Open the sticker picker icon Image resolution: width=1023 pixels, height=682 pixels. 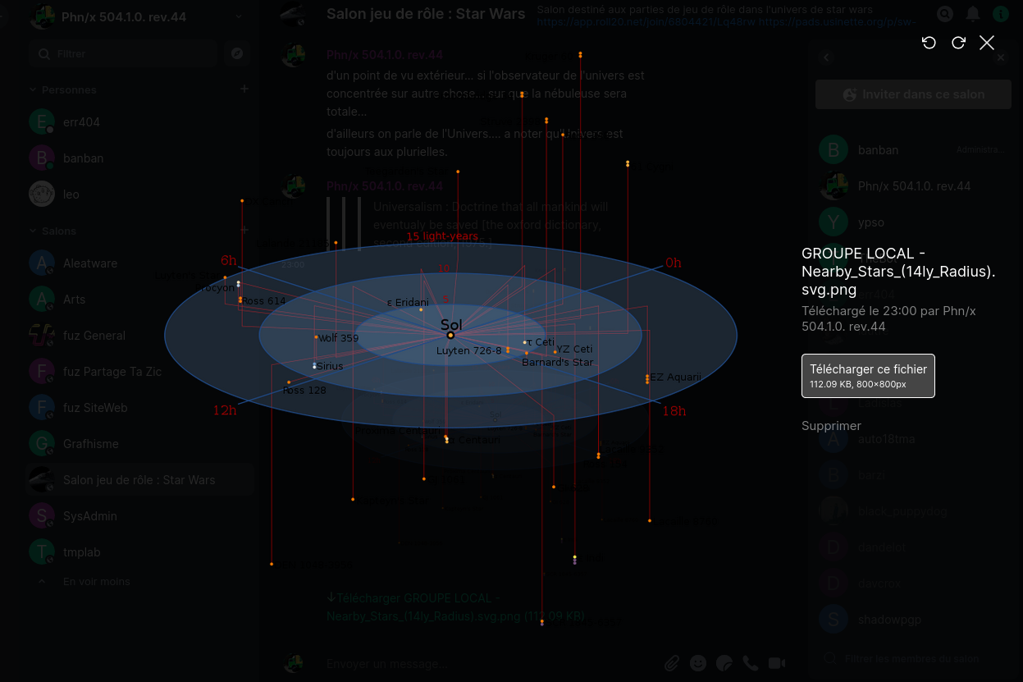pyautogui.click(x=724, y=663)
